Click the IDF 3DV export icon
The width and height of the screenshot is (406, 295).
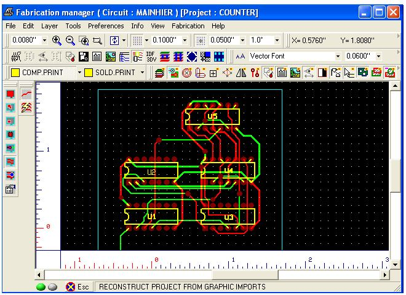[x=151, y=57]
